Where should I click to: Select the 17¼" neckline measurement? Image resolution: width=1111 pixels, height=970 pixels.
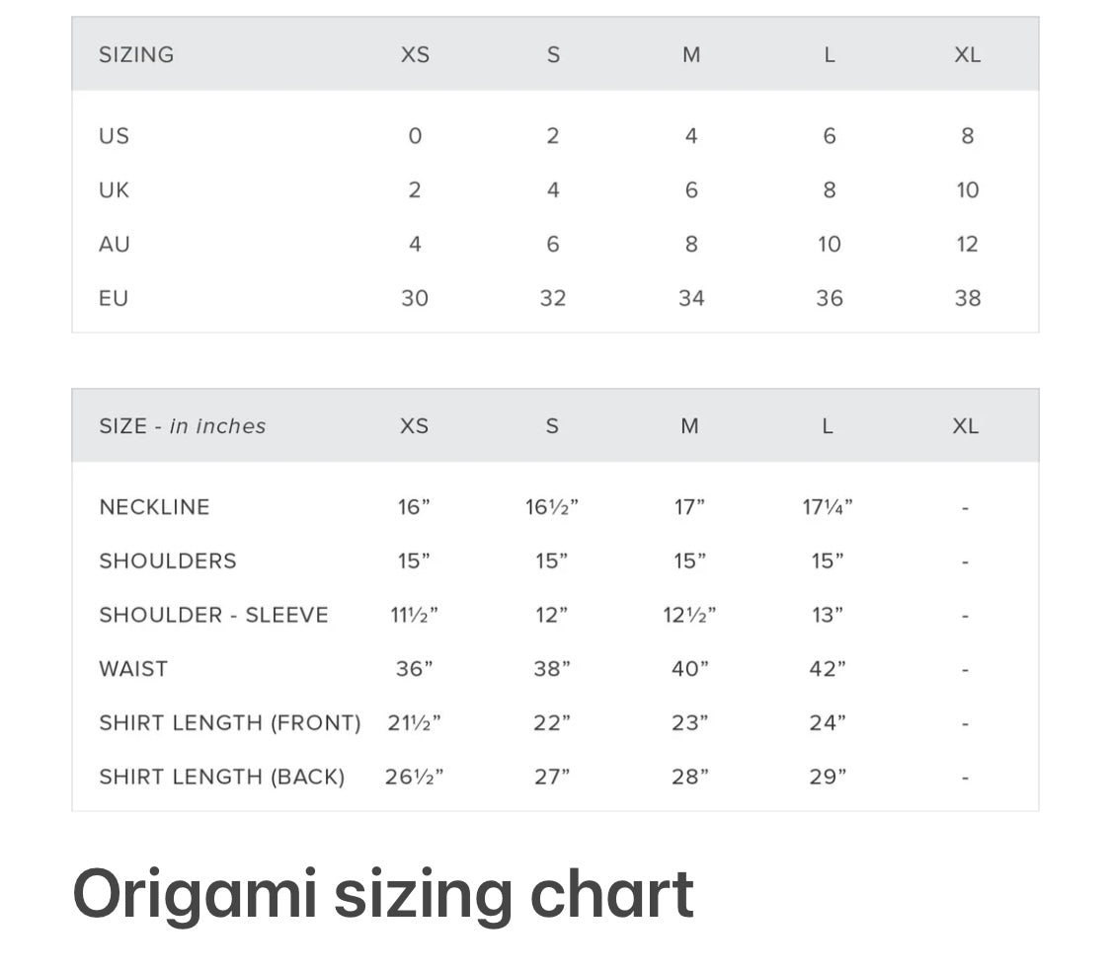828,507
